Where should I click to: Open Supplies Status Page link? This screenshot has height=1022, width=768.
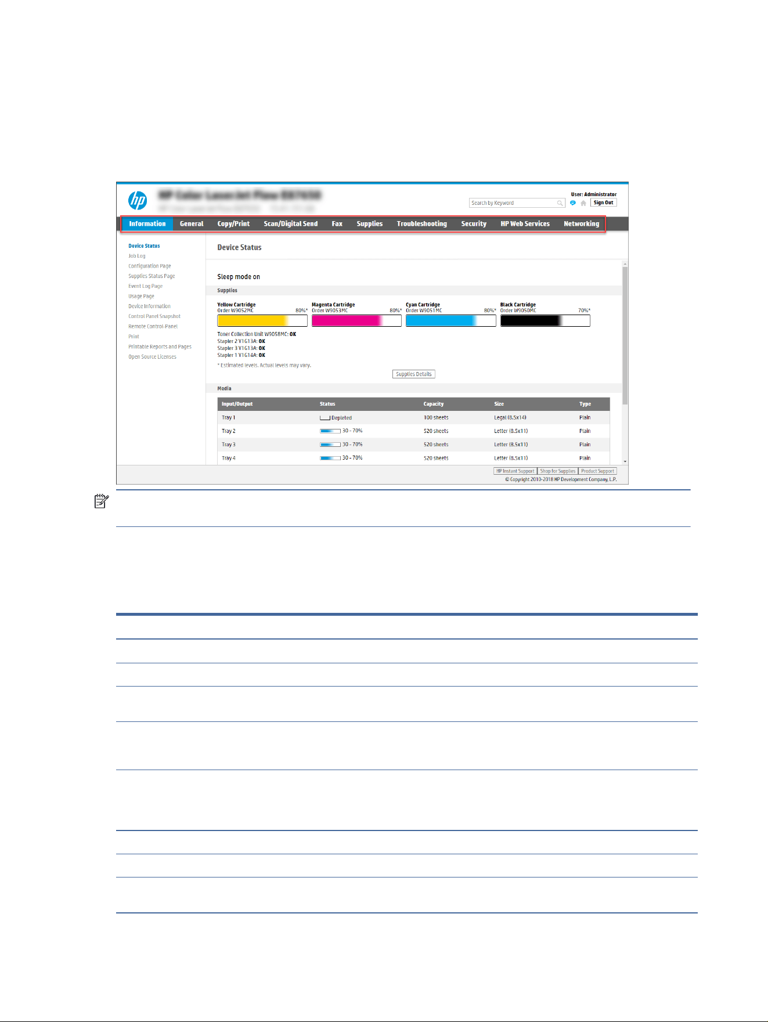(x=152, y=276)
